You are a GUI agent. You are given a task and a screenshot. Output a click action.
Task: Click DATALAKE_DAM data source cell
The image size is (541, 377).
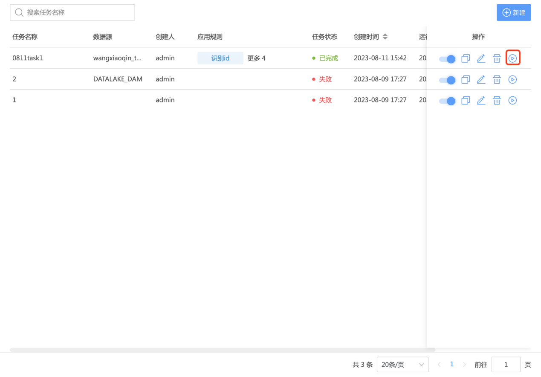click(118, 79)
